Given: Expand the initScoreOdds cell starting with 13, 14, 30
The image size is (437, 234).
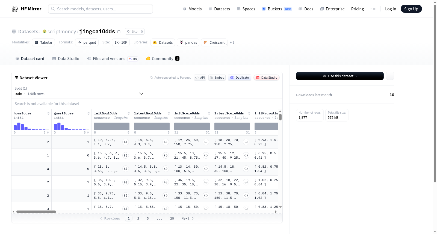Looking at the screenshot, I should (x=206, y=169).
